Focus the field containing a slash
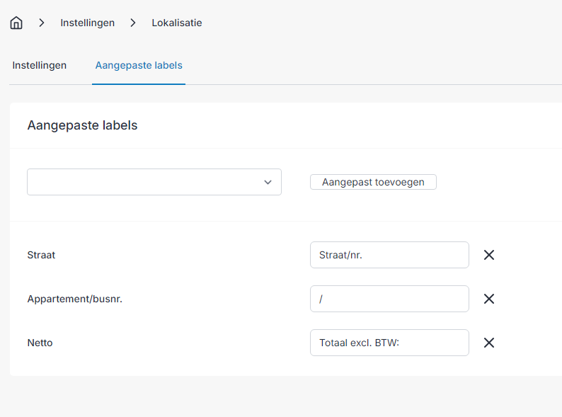Screen dimensions: 562x417 [x=389, y=299]
